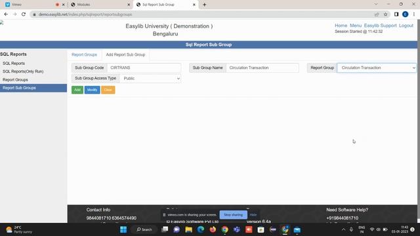Click the orange Clear button
Viewport: 420px width, 236px height.
click(108, 90)
